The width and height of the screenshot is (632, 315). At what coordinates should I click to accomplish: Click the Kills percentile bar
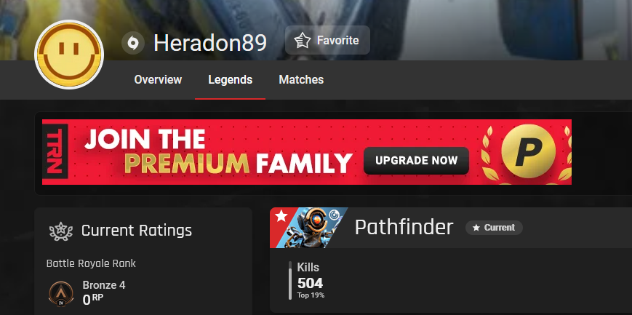point(289,280)
